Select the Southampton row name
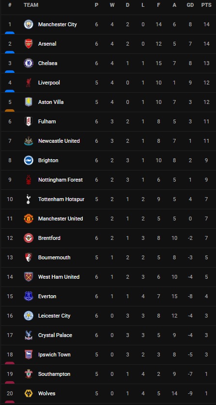Screen dimensions: 216x405 (x=54, y=374)
